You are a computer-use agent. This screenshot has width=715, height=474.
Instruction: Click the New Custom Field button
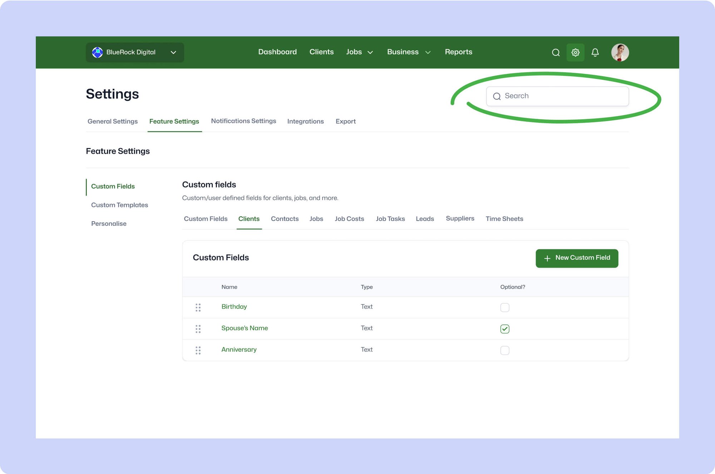(x=577, y=258)
